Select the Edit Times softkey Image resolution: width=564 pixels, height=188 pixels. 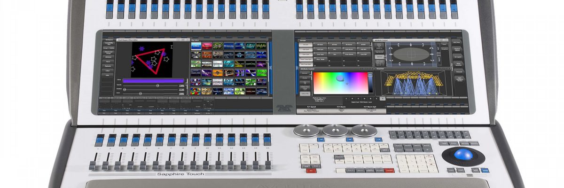pos(457,42)
